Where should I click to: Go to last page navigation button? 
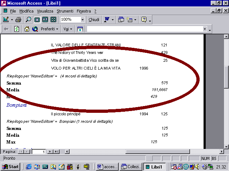tap(56, 152)
